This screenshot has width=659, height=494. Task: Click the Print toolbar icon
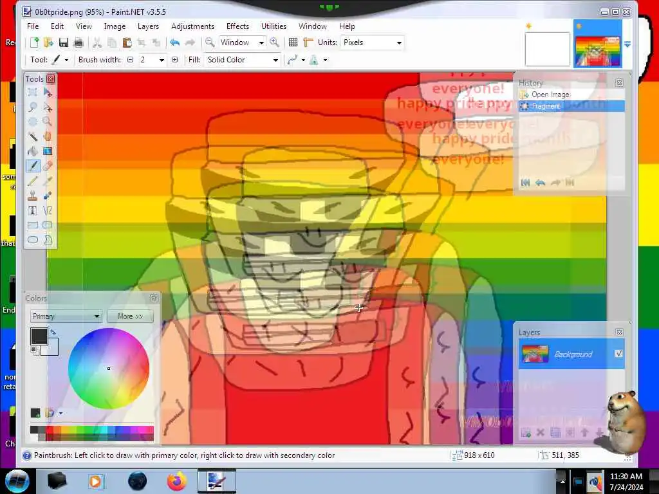(78, 42)
